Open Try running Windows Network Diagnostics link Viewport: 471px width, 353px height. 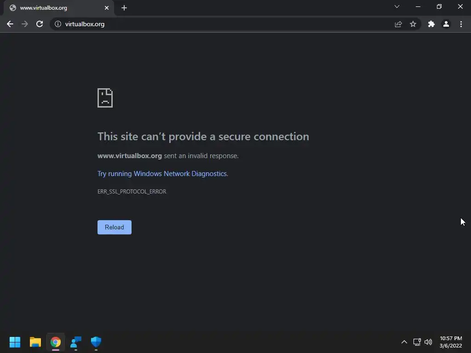coord(162,174)
